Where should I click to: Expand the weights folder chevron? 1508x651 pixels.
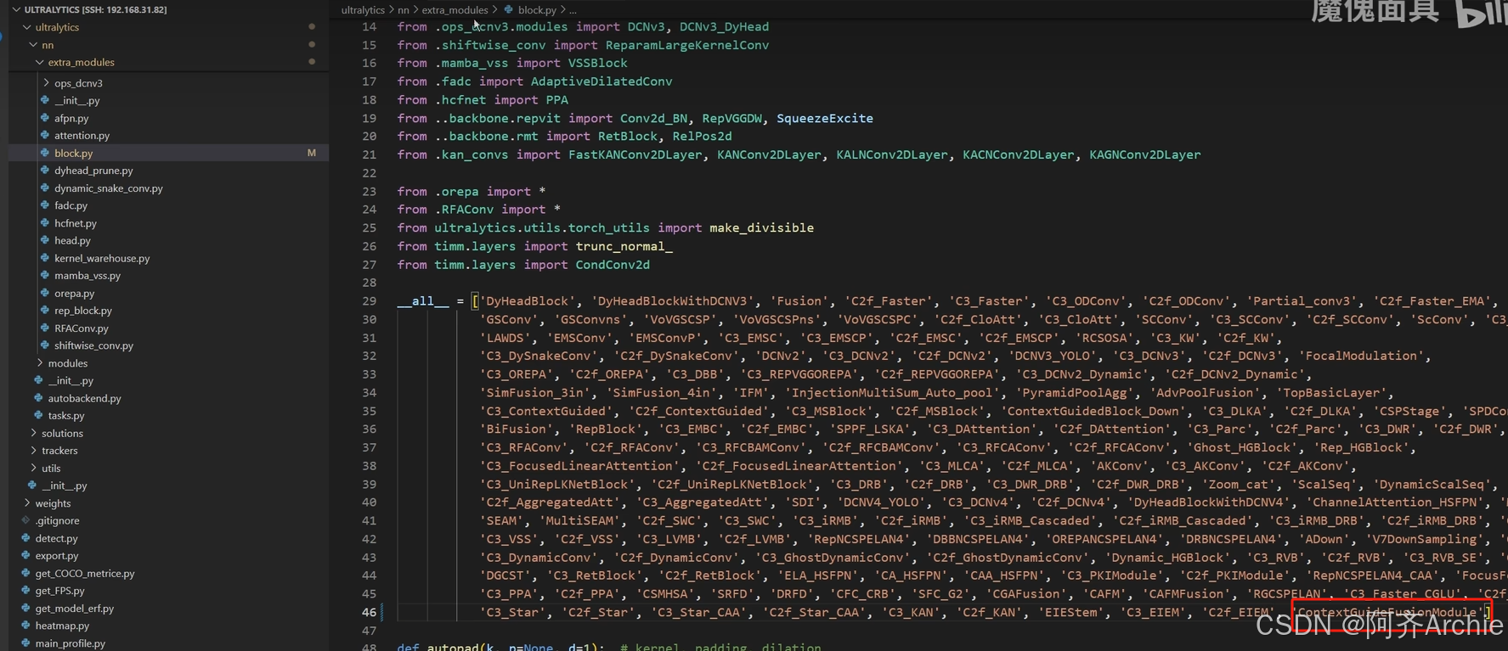(x=26, y=503)
